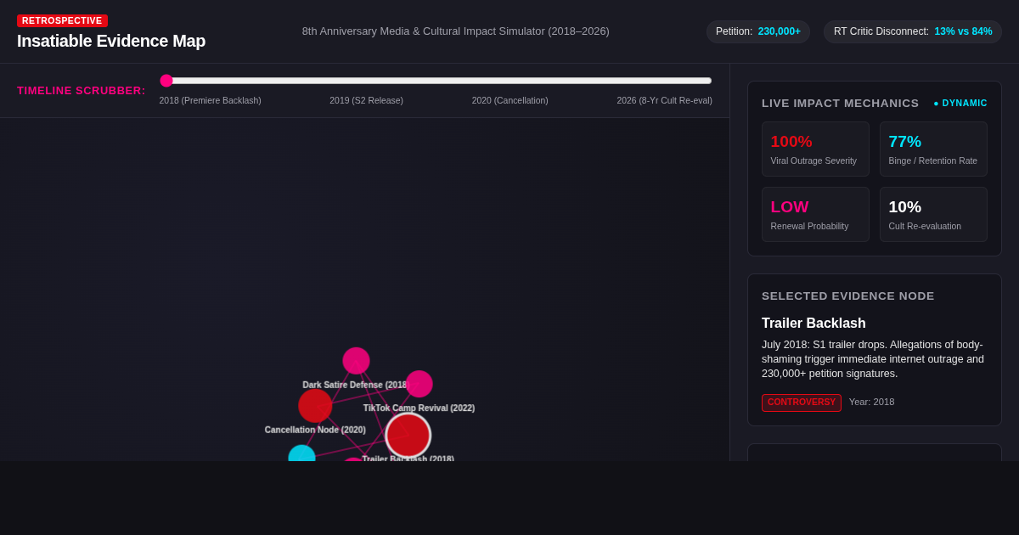Image resolution: width=1019 pixels, height=535 pixels.
Task: Open Cult Re-evaluation 10% card
Action: (933, 214)
